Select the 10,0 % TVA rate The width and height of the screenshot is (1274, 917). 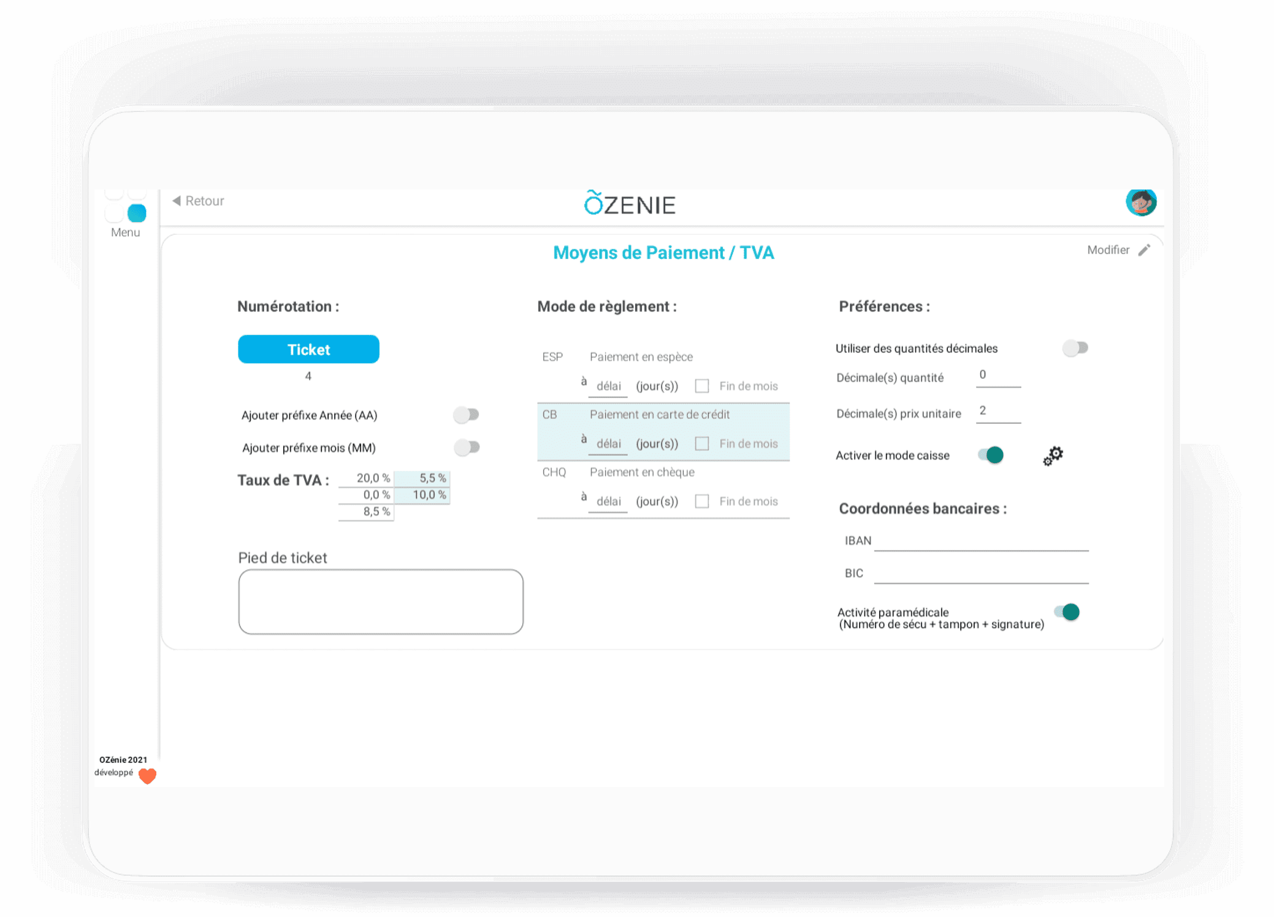click(422, 495)
